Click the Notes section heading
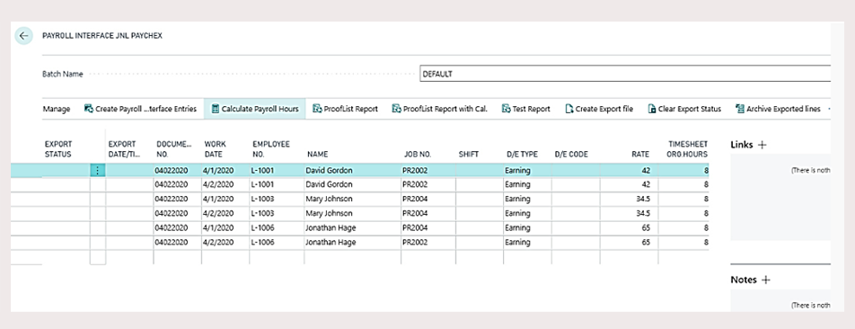 pos(744,280)
